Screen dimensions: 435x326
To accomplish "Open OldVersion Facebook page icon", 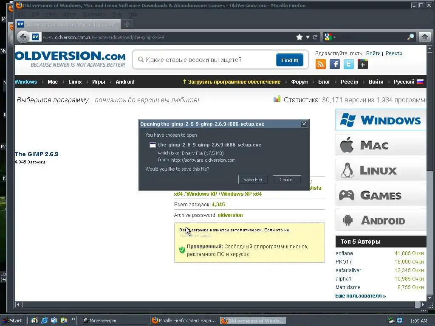I will (x=335, y=64).
